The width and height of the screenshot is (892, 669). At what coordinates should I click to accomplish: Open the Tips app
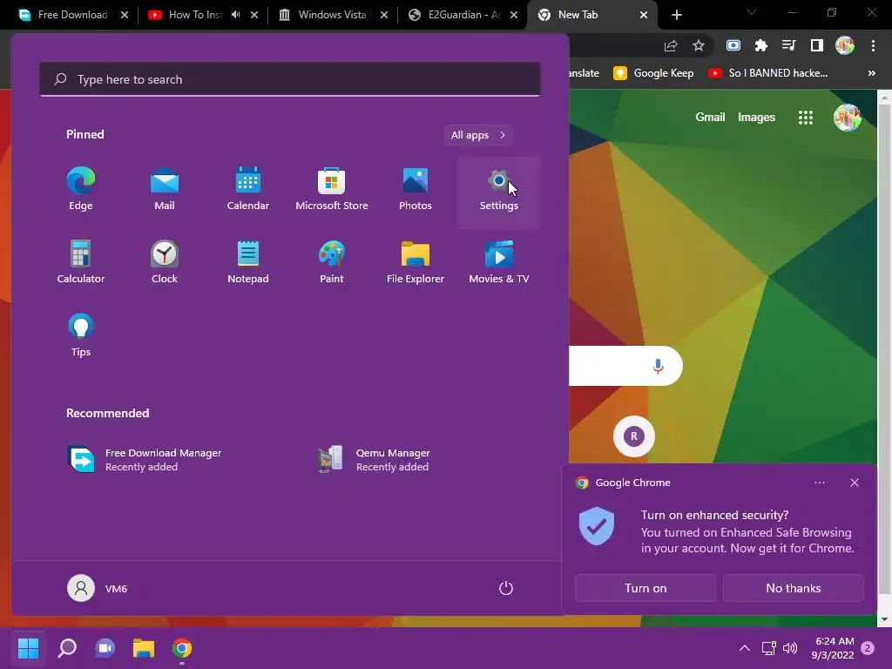pos(81,335)
